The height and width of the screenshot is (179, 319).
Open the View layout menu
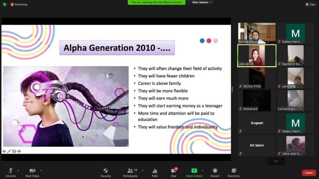coord(311,4)
